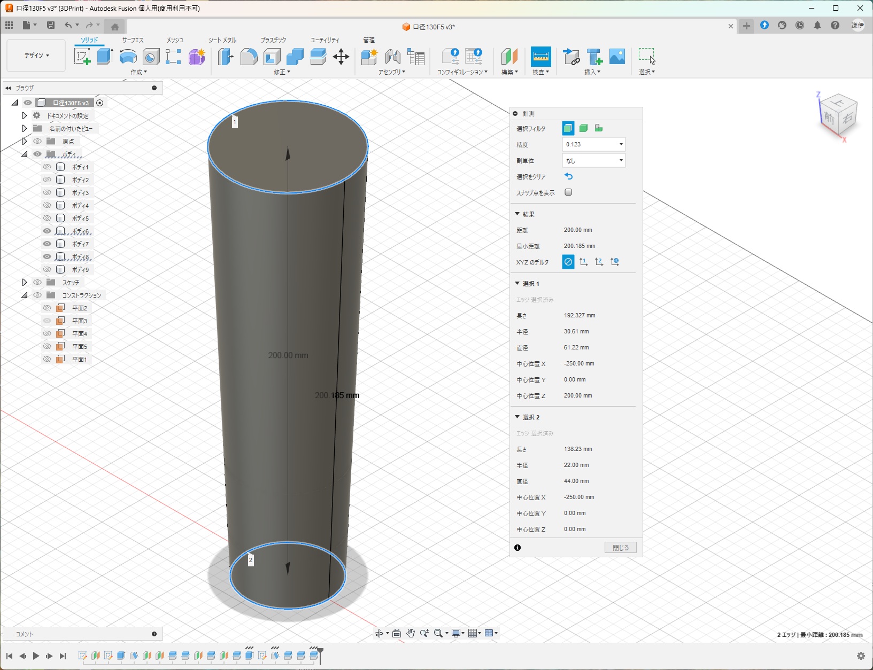Clear the measure selection arrow
The width and height of the screenshot is (873, 670).
click(568, 176)
